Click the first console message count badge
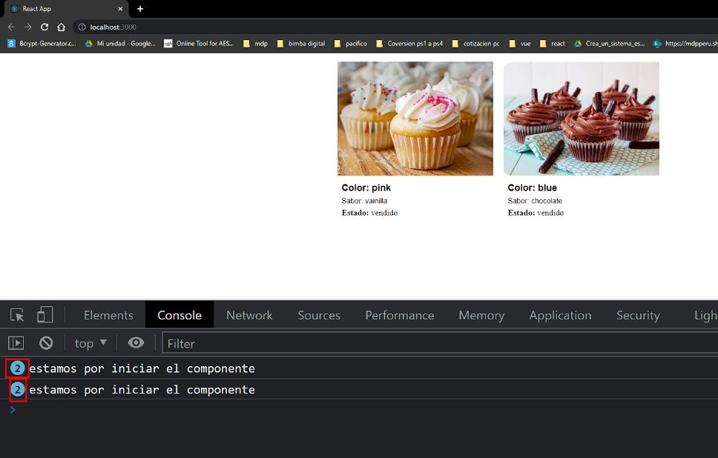Viewport: 718px width, 458px height. click(18, 368)
